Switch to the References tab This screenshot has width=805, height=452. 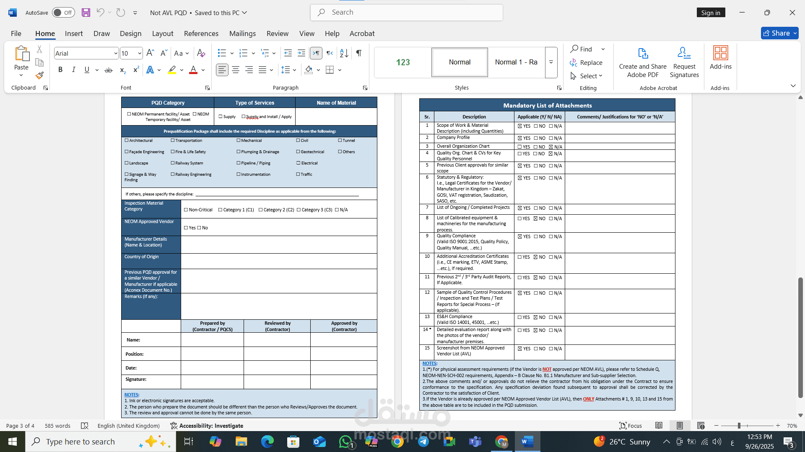click(201, 33)
